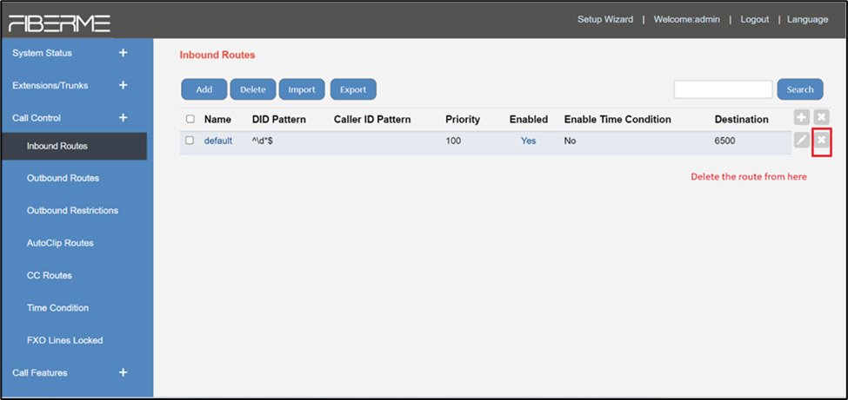The width and height of the screenshot is (848, 400).
Task: Open the Setup Wizard link
Action: pos(605,19)
